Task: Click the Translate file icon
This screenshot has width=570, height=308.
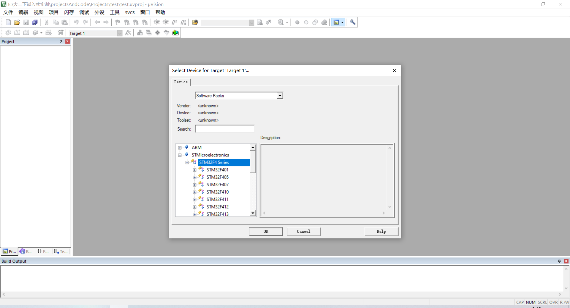Action: pyautogui.click(x=8, y=33)
